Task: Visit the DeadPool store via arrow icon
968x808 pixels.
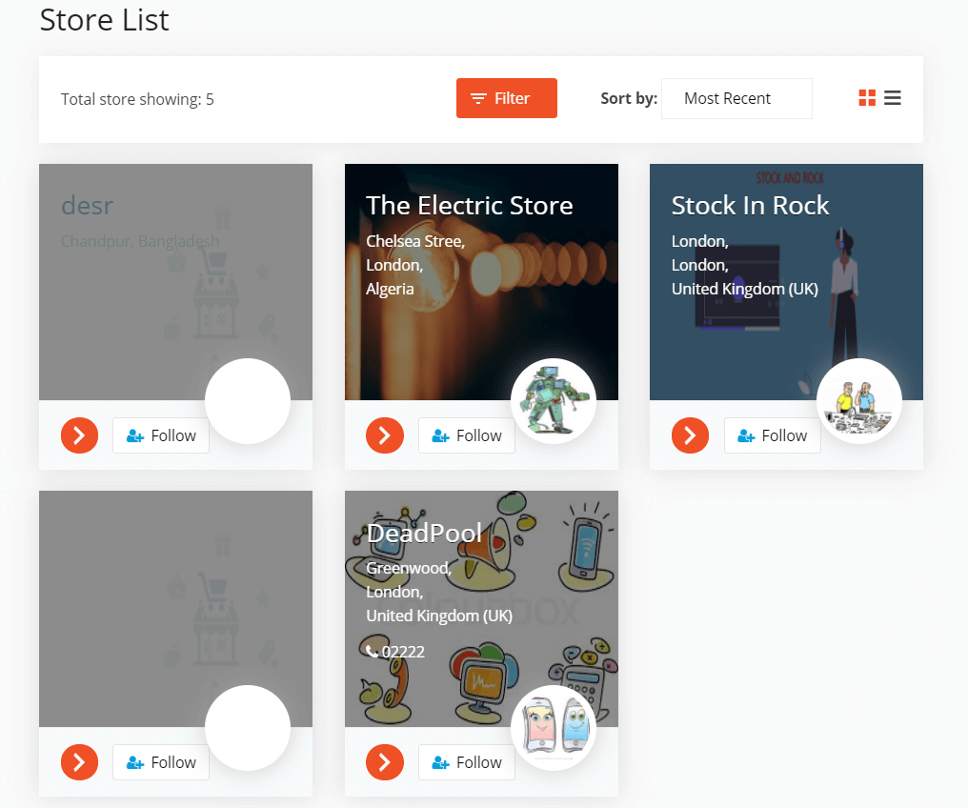Action: point(385,762)
